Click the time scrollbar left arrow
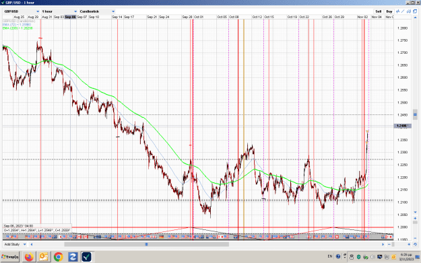421x263 pixels. 32,244
